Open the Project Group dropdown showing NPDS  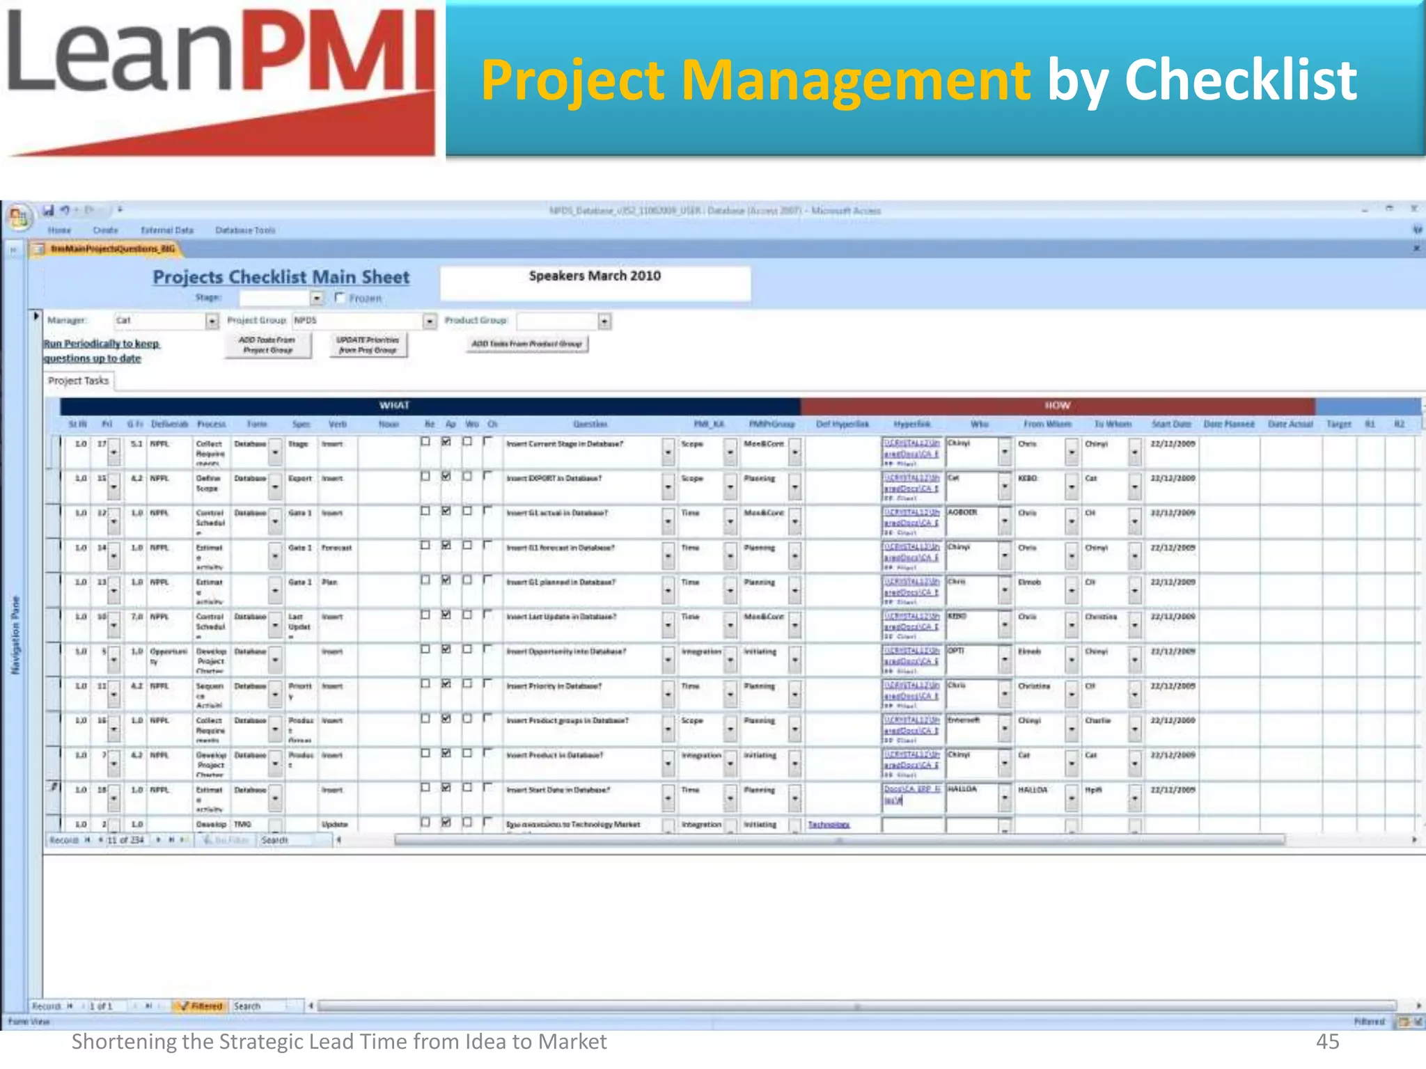click(430, 321)
